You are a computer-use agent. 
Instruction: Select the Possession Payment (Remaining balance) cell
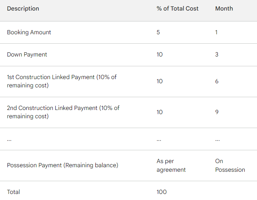[63, 165]
